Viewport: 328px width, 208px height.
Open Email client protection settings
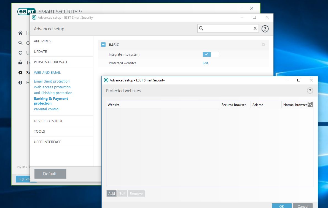tap(52, 81)
